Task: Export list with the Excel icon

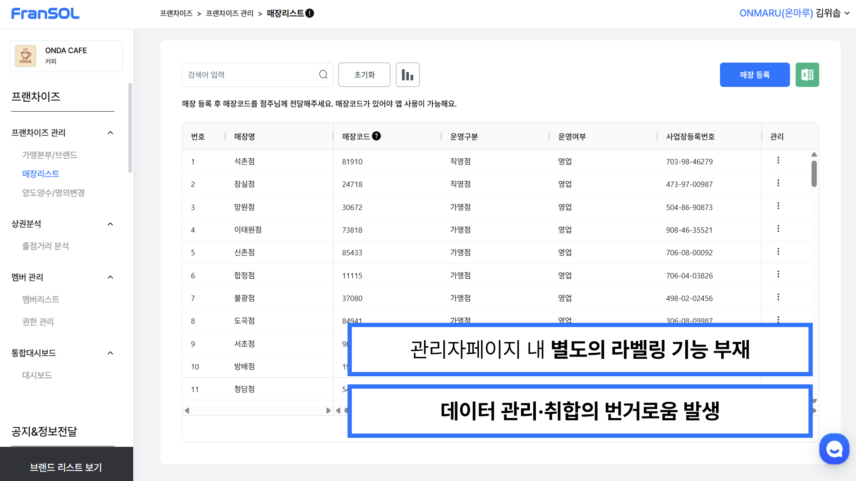Action: (x=807, y=75)
